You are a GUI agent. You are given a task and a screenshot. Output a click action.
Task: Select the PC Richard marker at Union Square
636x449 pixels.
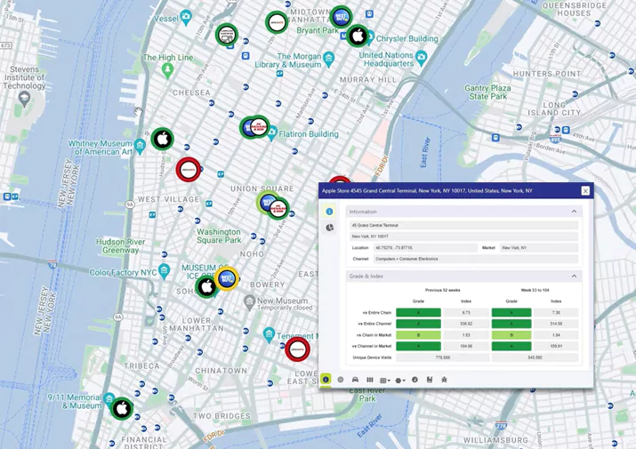click(x=278, y=209)
